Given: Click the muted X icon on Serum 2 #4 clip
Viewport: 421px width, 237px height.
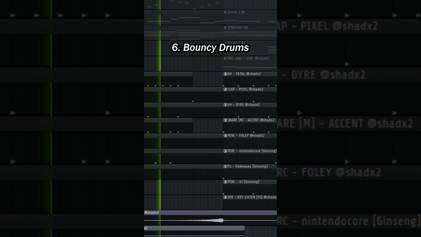Looking at the screenshot, I should 225,12.
